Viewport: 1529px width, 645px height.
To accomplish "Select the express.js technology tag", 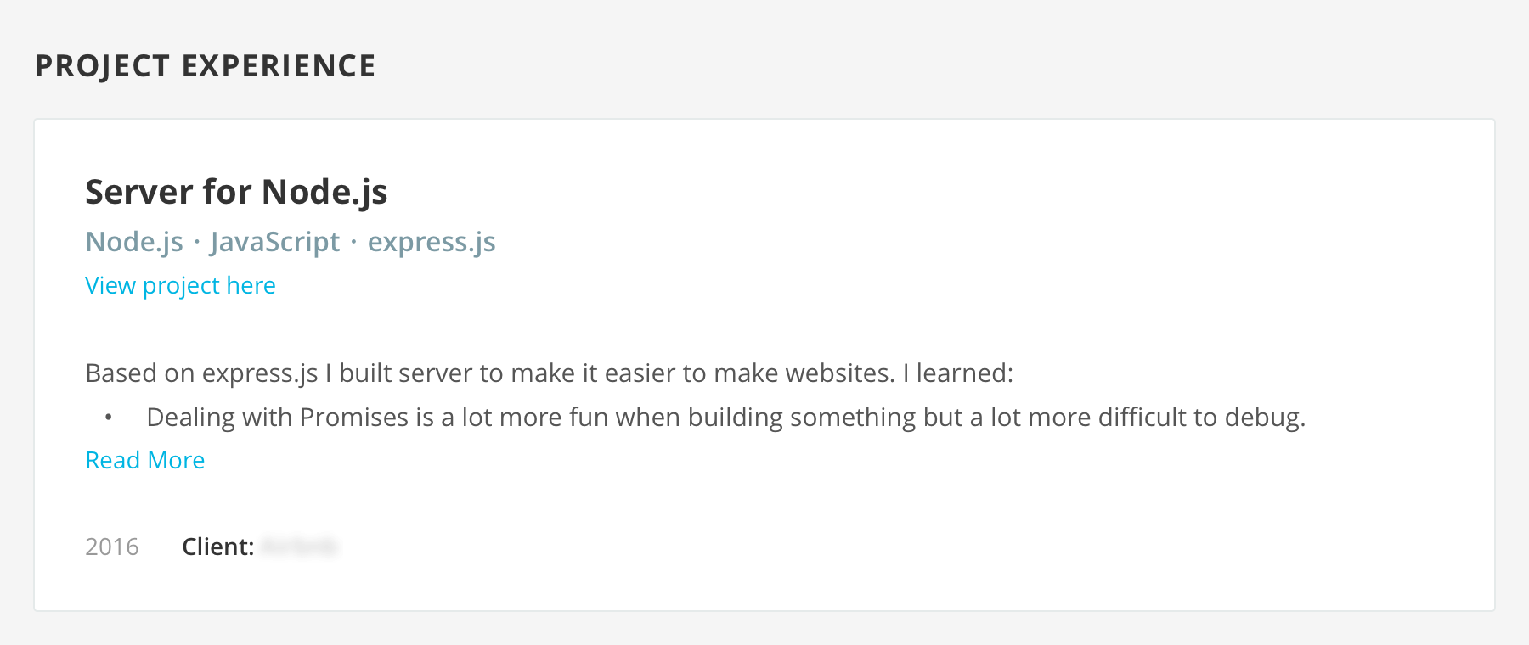I will tap(432, 243).
